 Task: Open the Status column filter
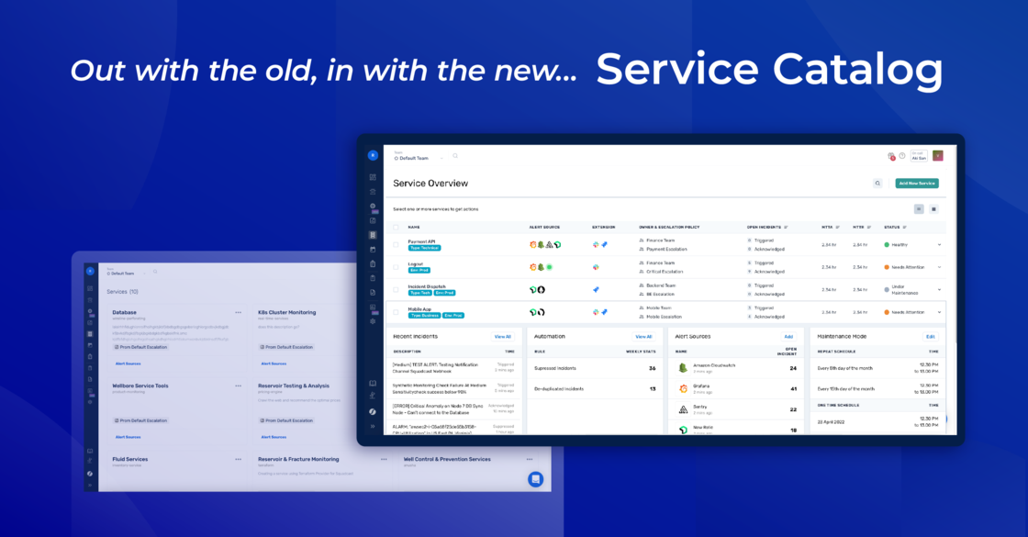(905, 228)
